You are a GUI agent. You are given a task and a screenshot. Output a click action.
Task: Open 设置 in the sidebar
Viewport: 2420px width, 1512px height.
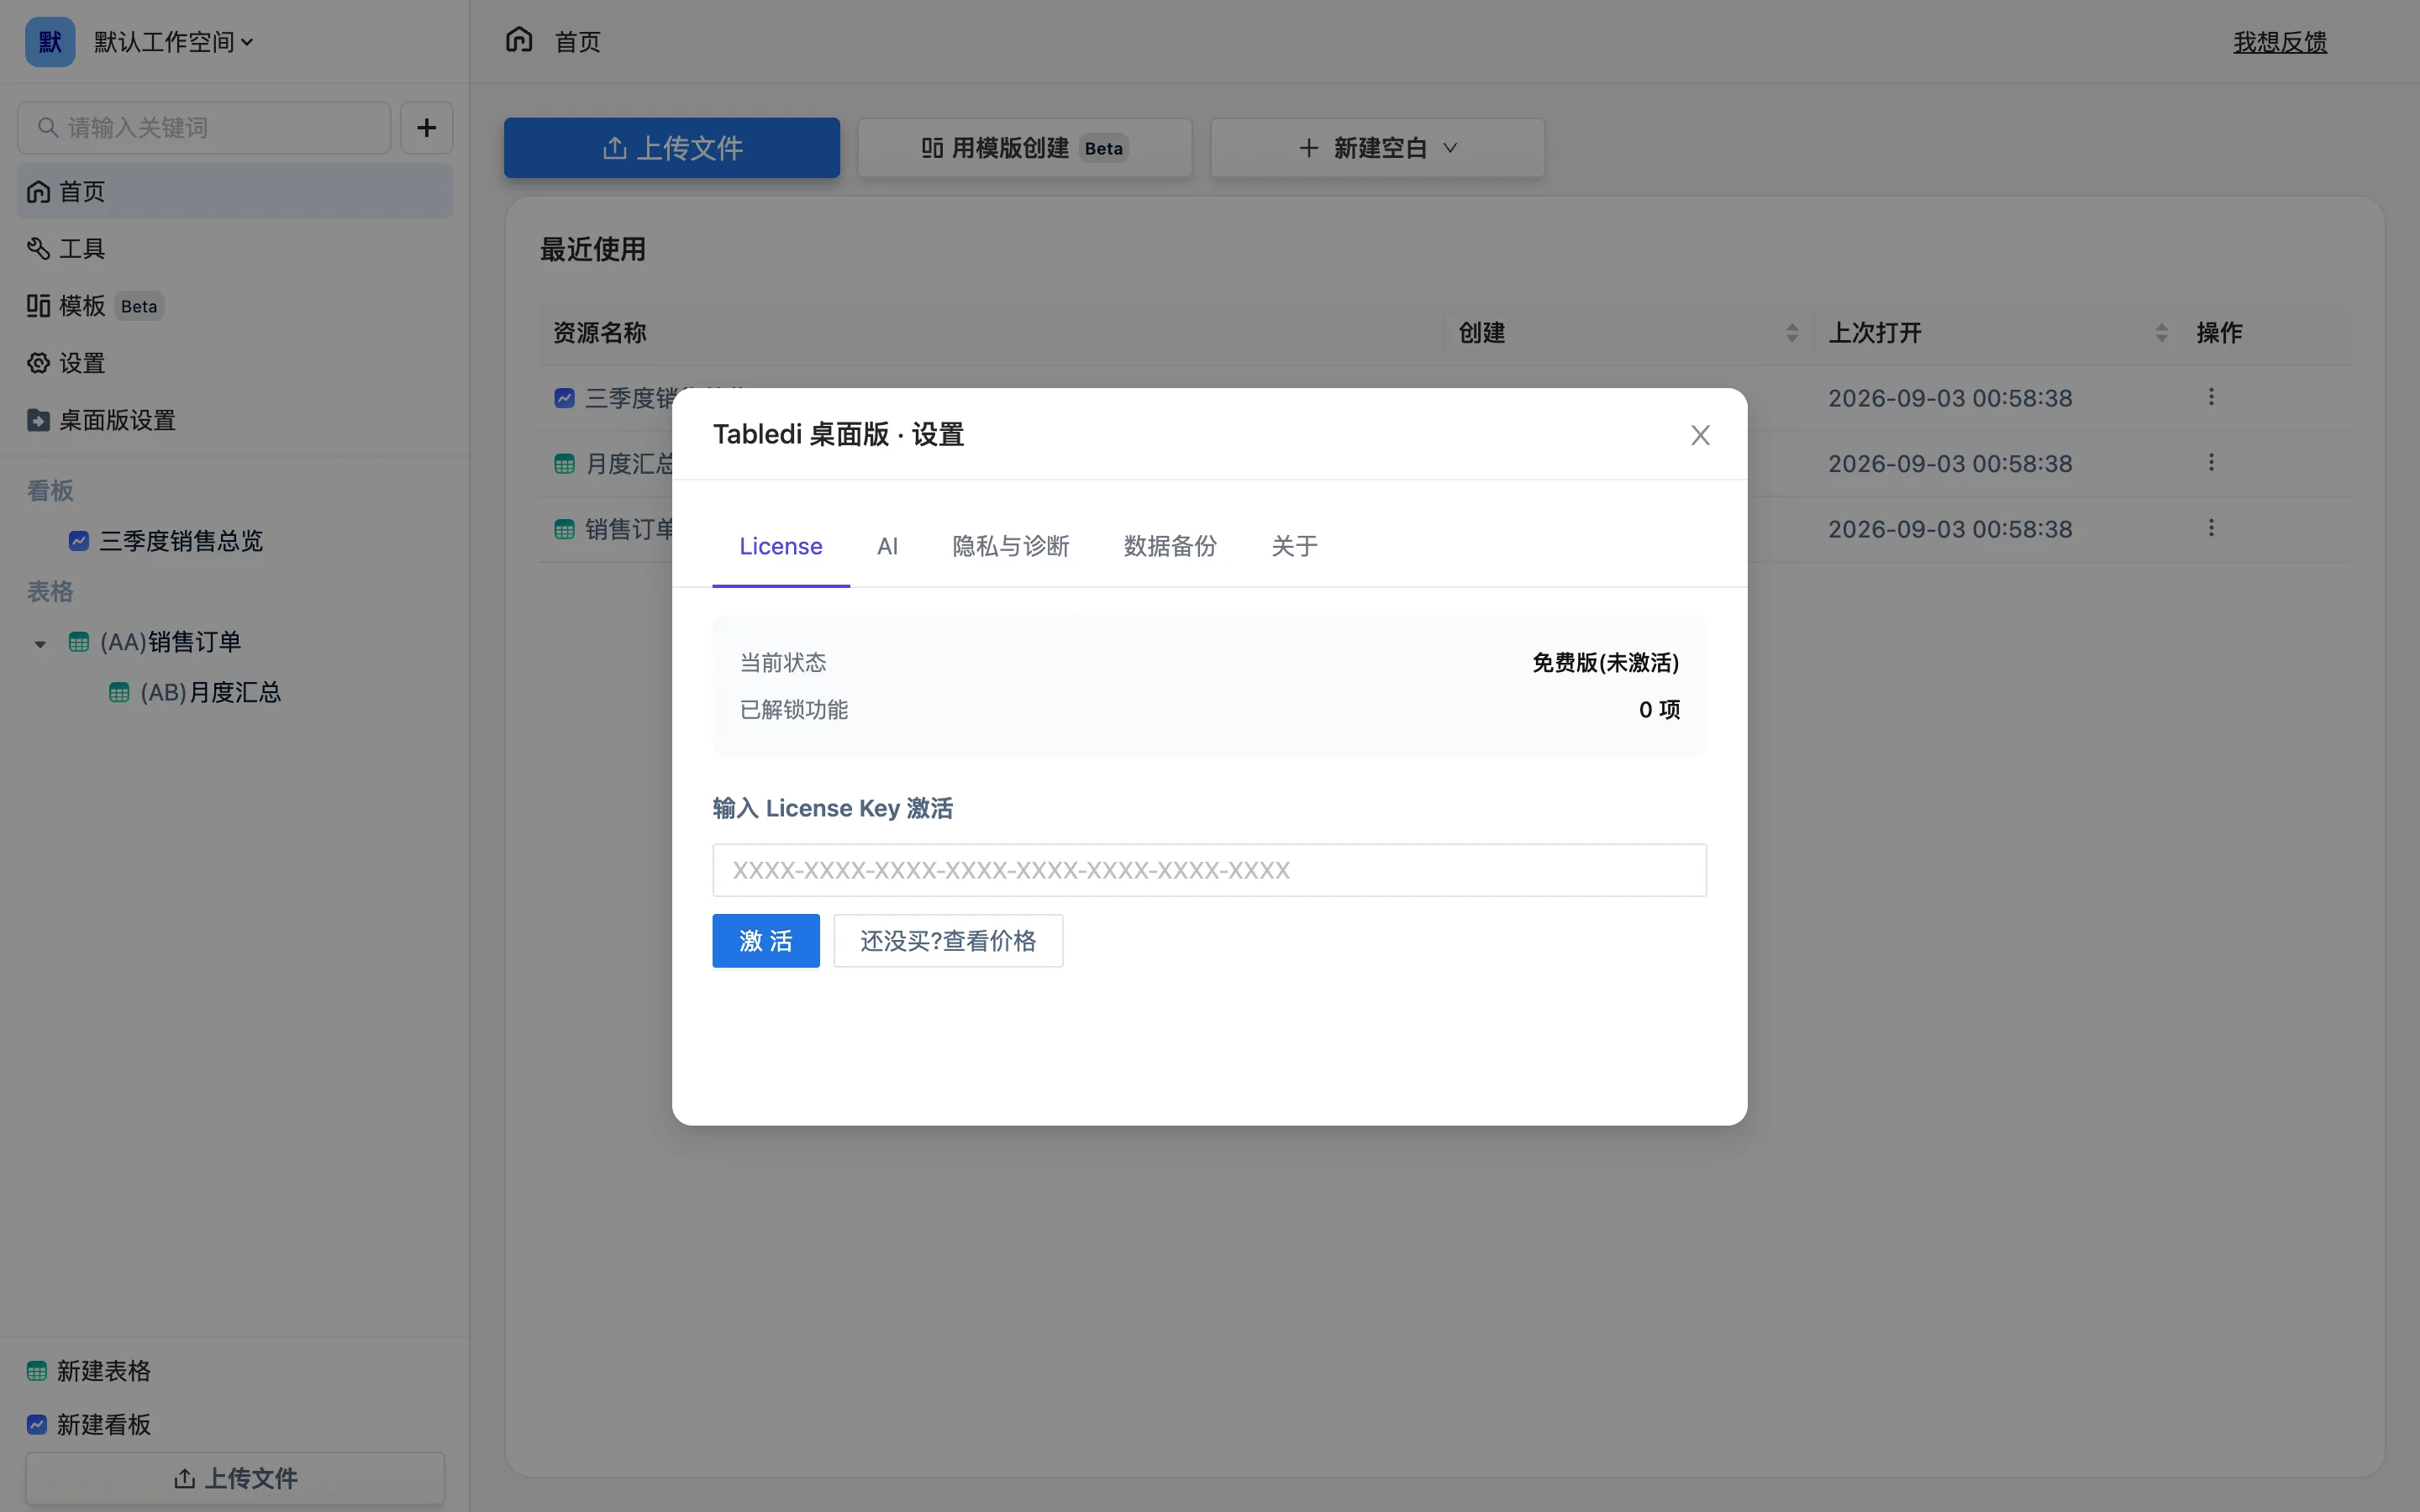point(235,363)
